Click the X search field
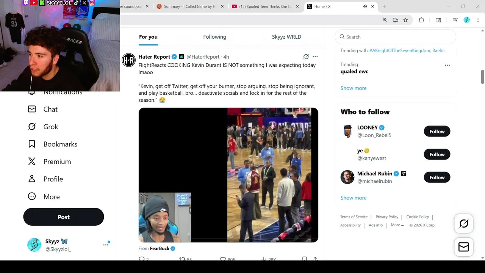Viewport: 485px width, 273px height. [x=396, y=37]
